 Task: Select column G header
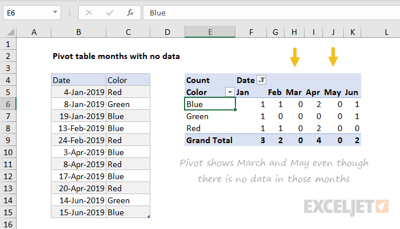(275, 32)
